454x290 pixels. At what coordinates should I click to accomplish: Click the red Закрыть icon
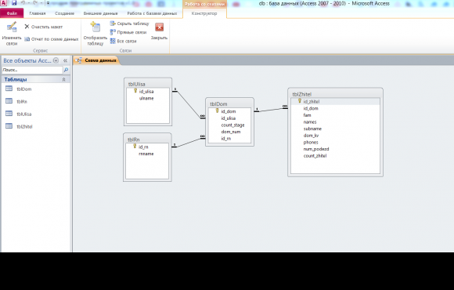pos(159,27)
